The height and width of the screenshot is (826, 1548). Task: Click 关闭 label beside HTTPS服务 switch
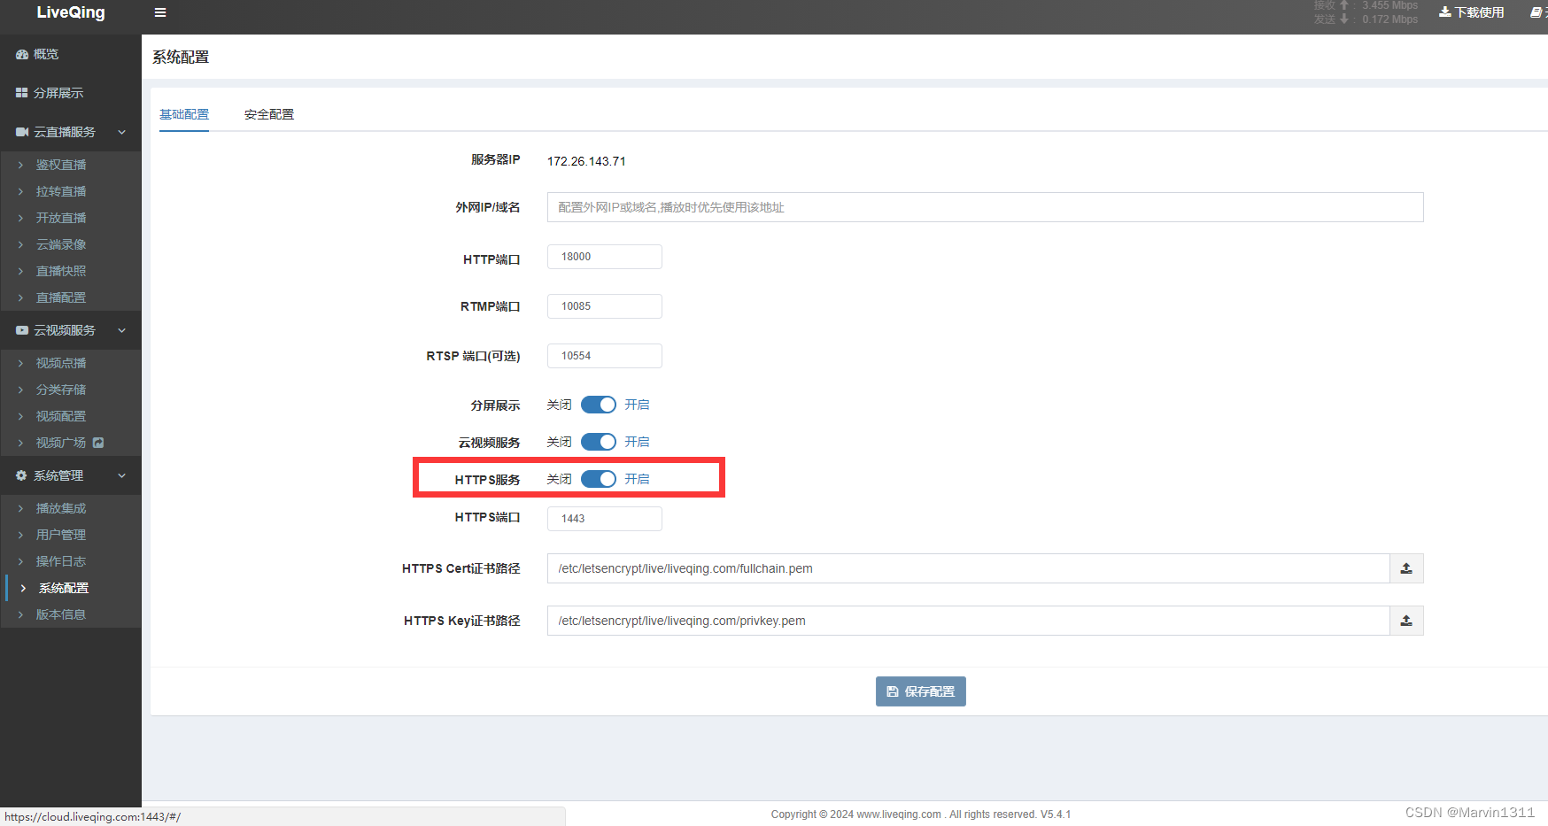tap(559, 479)
